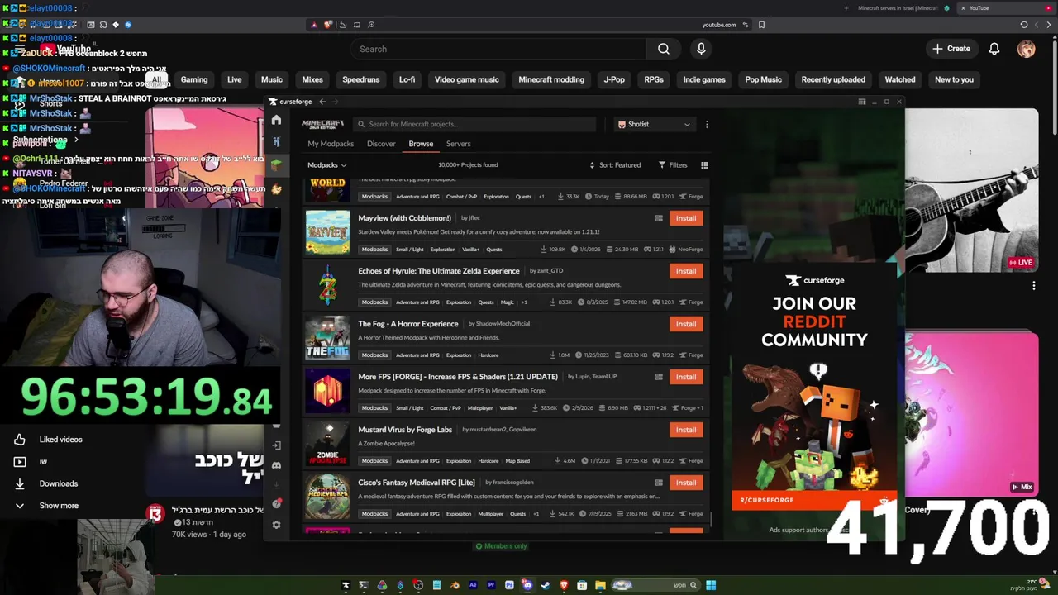Expand the Modpacks category dropdown
Image resolution: width=1058 pixels, height=595 pixels.
click(326, 165)
